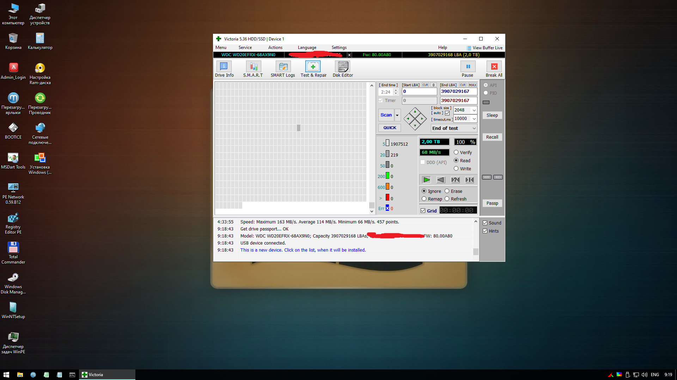Open the Service menu

(x=245, y=47)
